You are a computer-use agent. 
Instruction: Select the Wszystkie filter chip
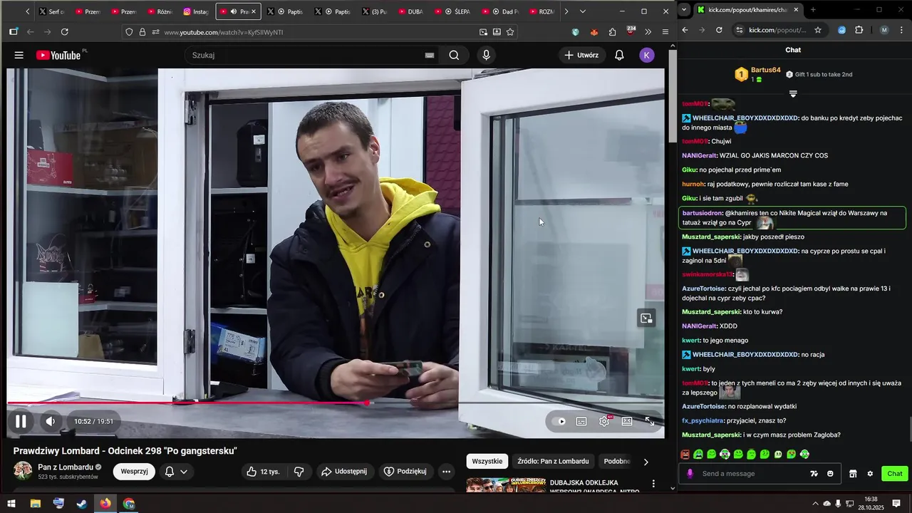click(487, 461)
